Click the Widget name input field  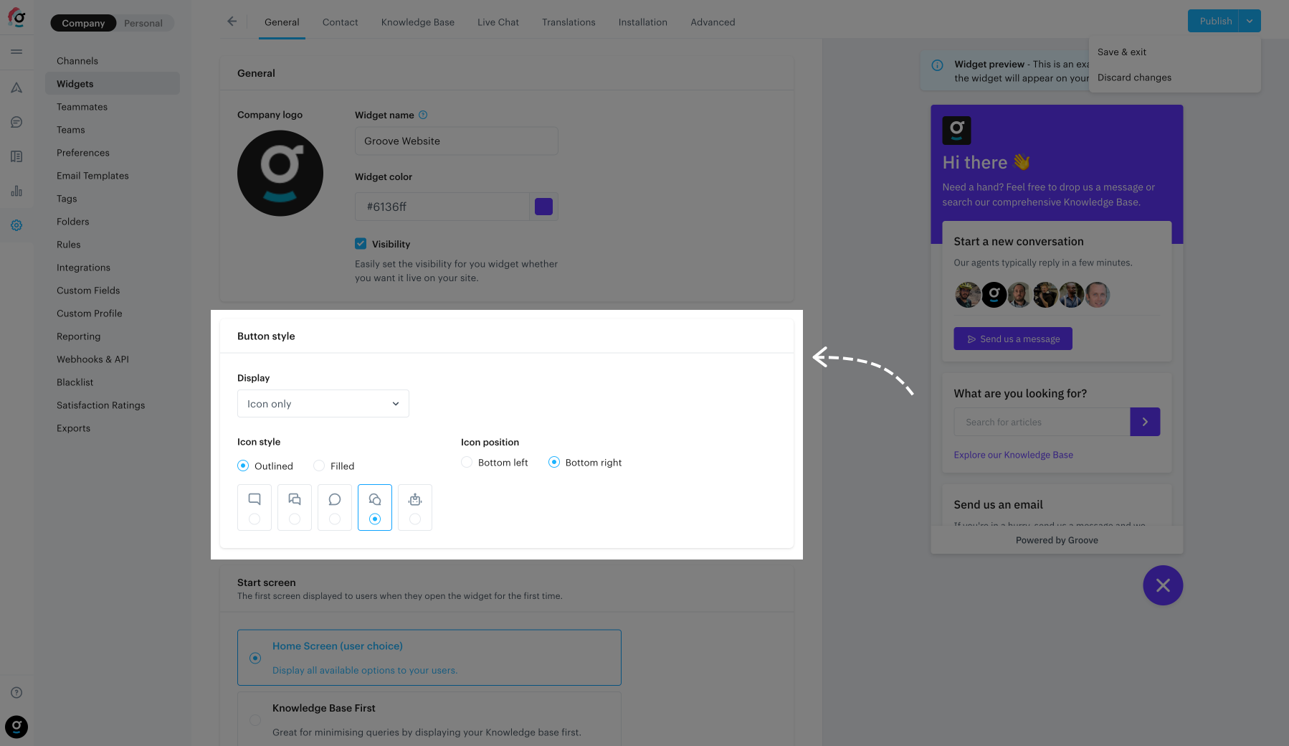[x=457, y=141]
